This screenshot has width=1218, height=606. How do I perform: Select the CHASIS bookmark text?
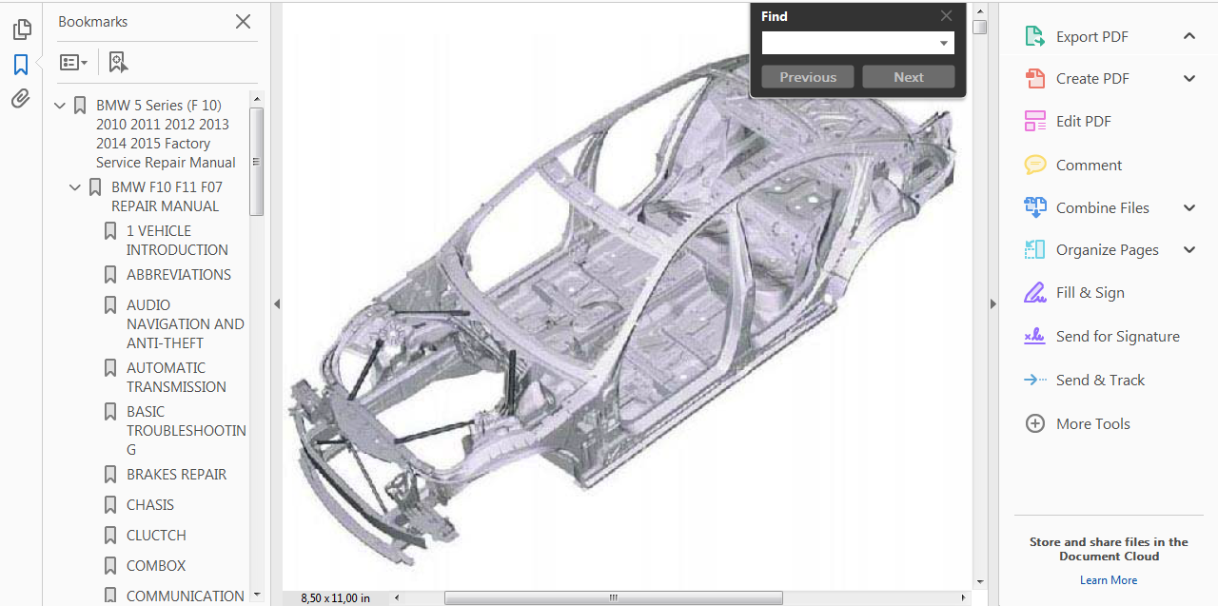tap(150, 504)
